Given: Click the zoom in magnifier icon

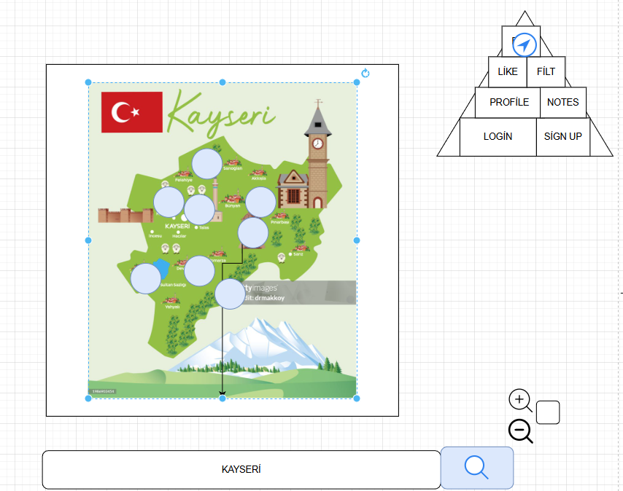Looking at the screenshot, I should [x=520, y=401].
